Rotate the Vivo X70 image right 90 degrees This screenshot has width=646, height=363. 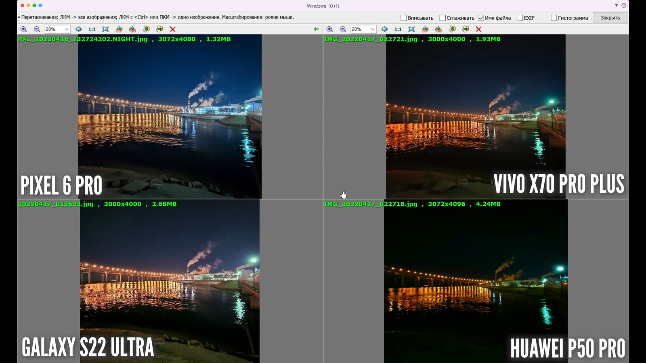438,29
